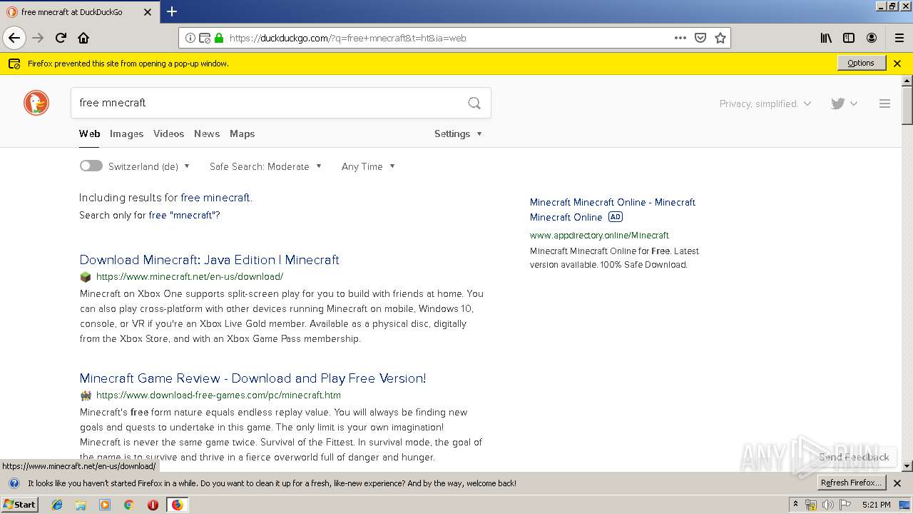
Task: Open Firefox hamburger menu
Action: 899,38
